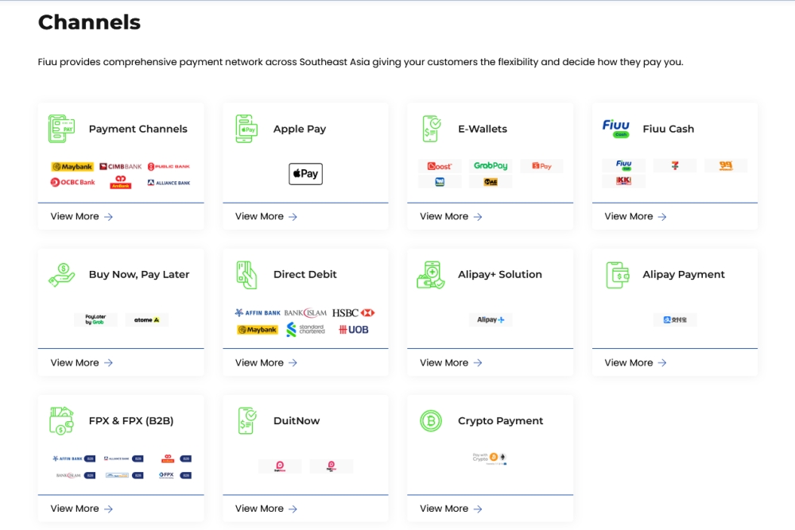This screenshot has height=530, width=795.
Task: Click the Maybank logo under Payment Channels
Action: coord(72,167)
